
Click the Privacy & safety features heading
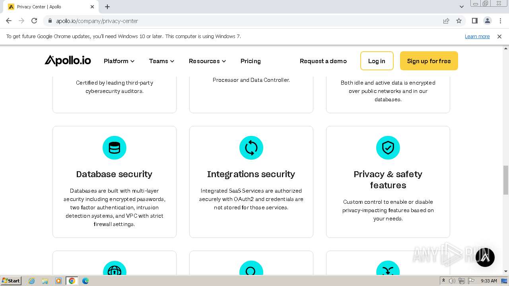pyautogui.click(x=388, y=180)
